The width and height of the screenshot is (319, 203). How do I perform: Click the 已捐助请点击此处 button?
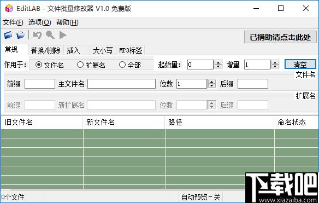point(280,37)
